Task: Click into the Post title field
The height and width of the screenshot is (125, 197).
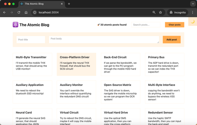Action: coord(31,40)
